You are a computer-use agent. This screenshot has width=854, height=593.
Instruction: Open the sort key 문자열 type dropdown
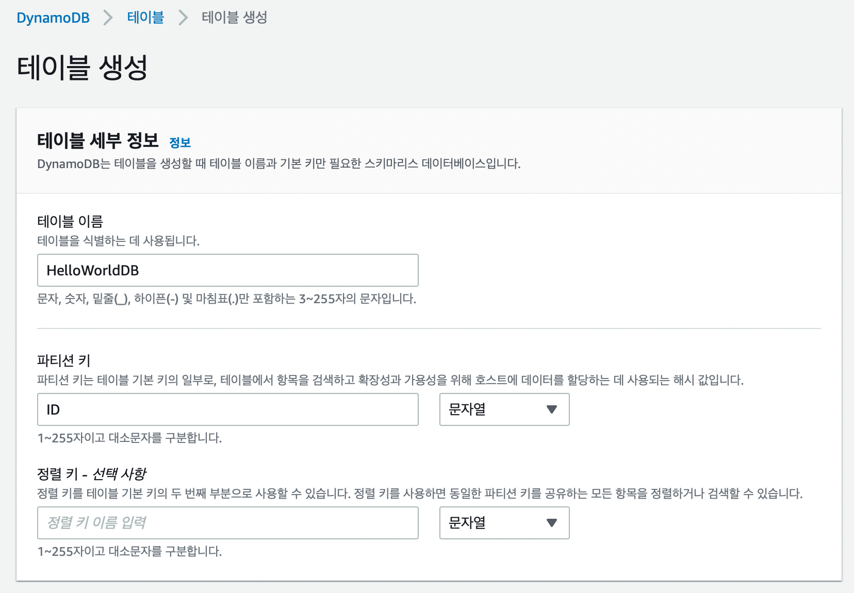[x=504, y=523]
